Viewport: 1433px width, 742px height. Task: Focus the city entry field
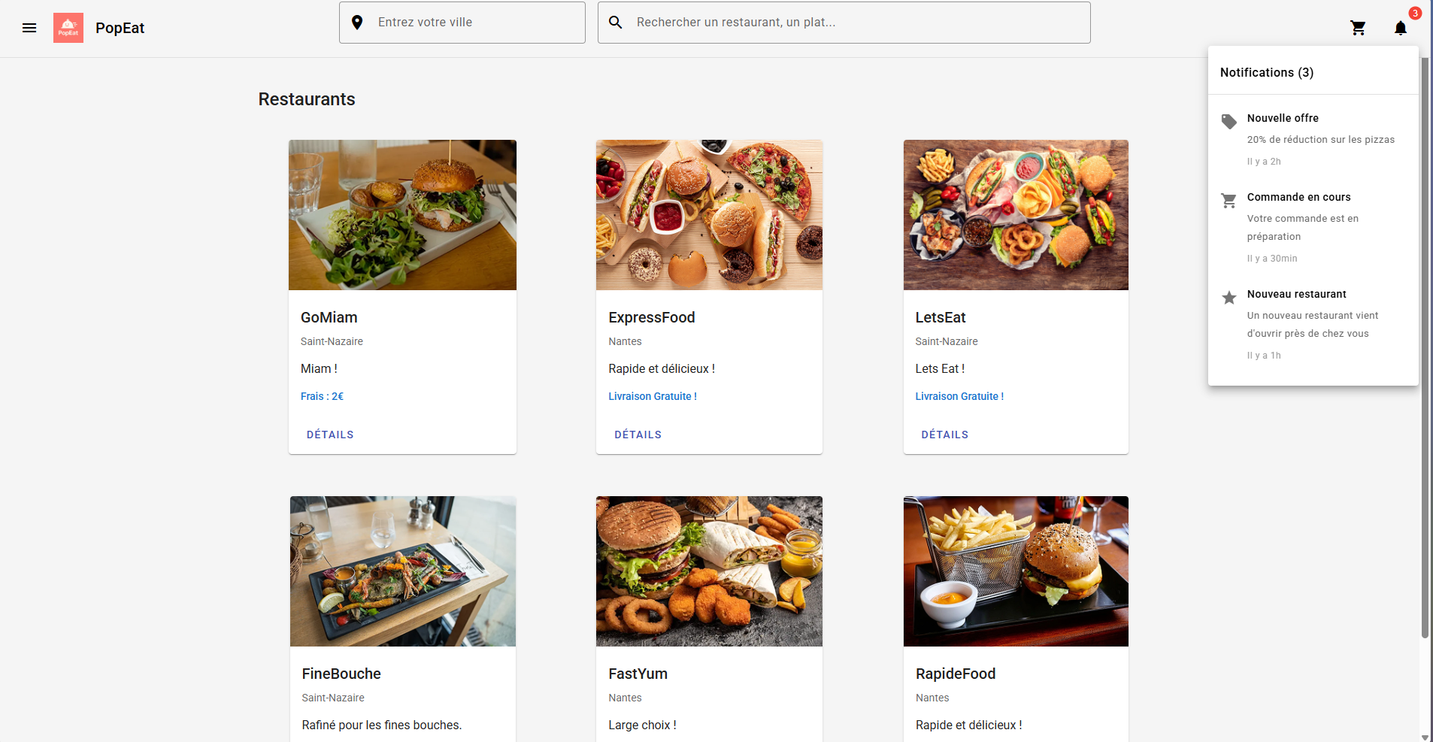coord(475,23)
